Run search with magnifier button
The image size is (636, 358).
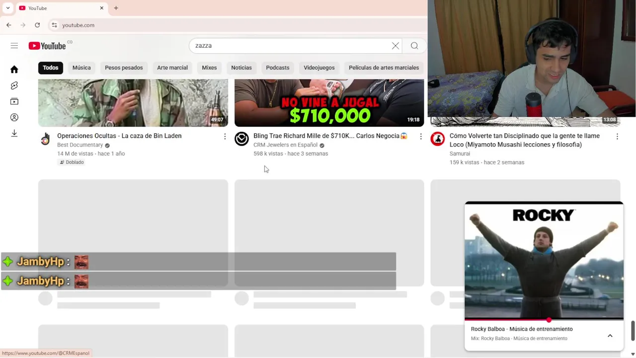coord(414,46)
